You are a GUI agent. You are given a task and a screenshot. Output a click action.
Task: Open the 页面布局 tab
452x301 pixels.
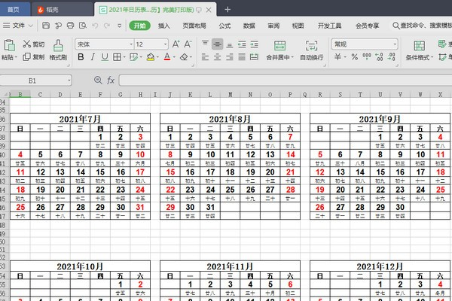click(194, 26)
